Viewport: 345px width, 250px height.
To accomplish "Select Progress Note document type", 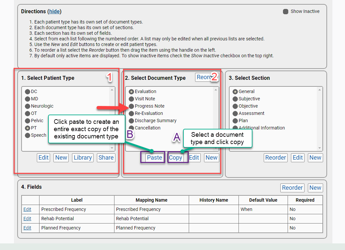I will point(131,106).
